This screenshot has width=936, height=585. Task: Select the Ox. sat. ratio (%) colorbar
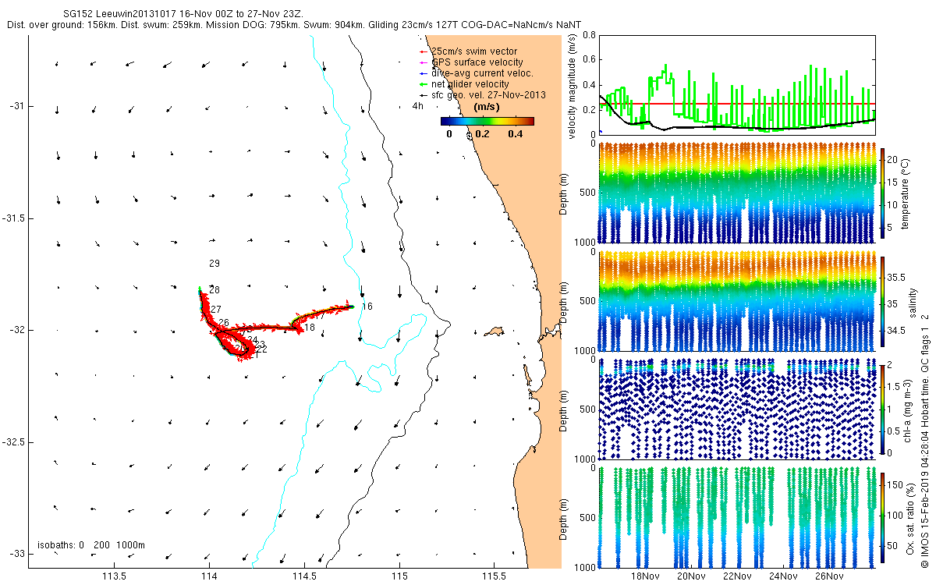point(883,518)
